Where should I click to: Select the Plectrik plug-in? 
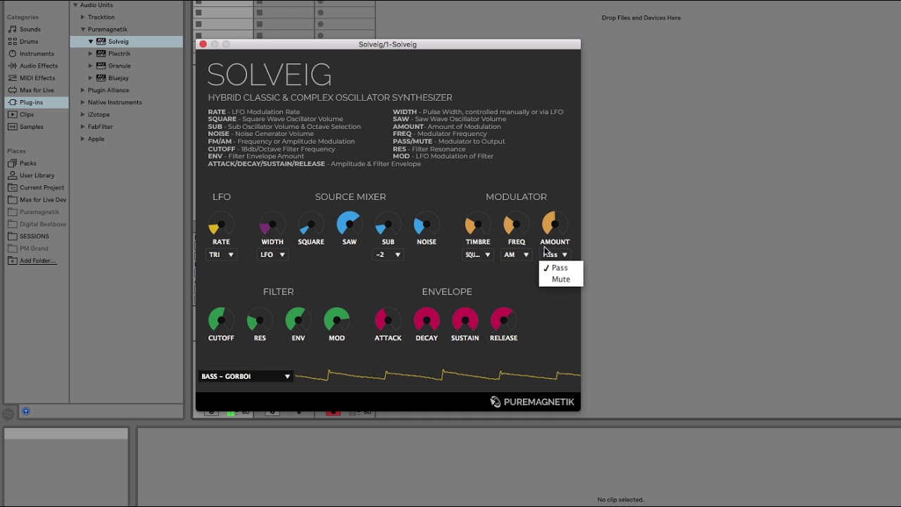119,54
